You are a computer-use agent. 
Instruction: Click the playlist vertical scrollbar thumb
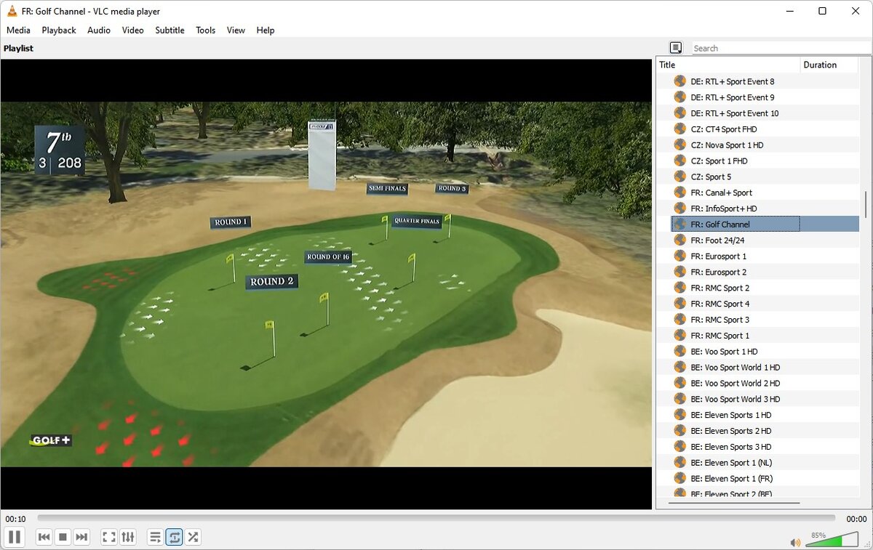[x=865, y=203]
